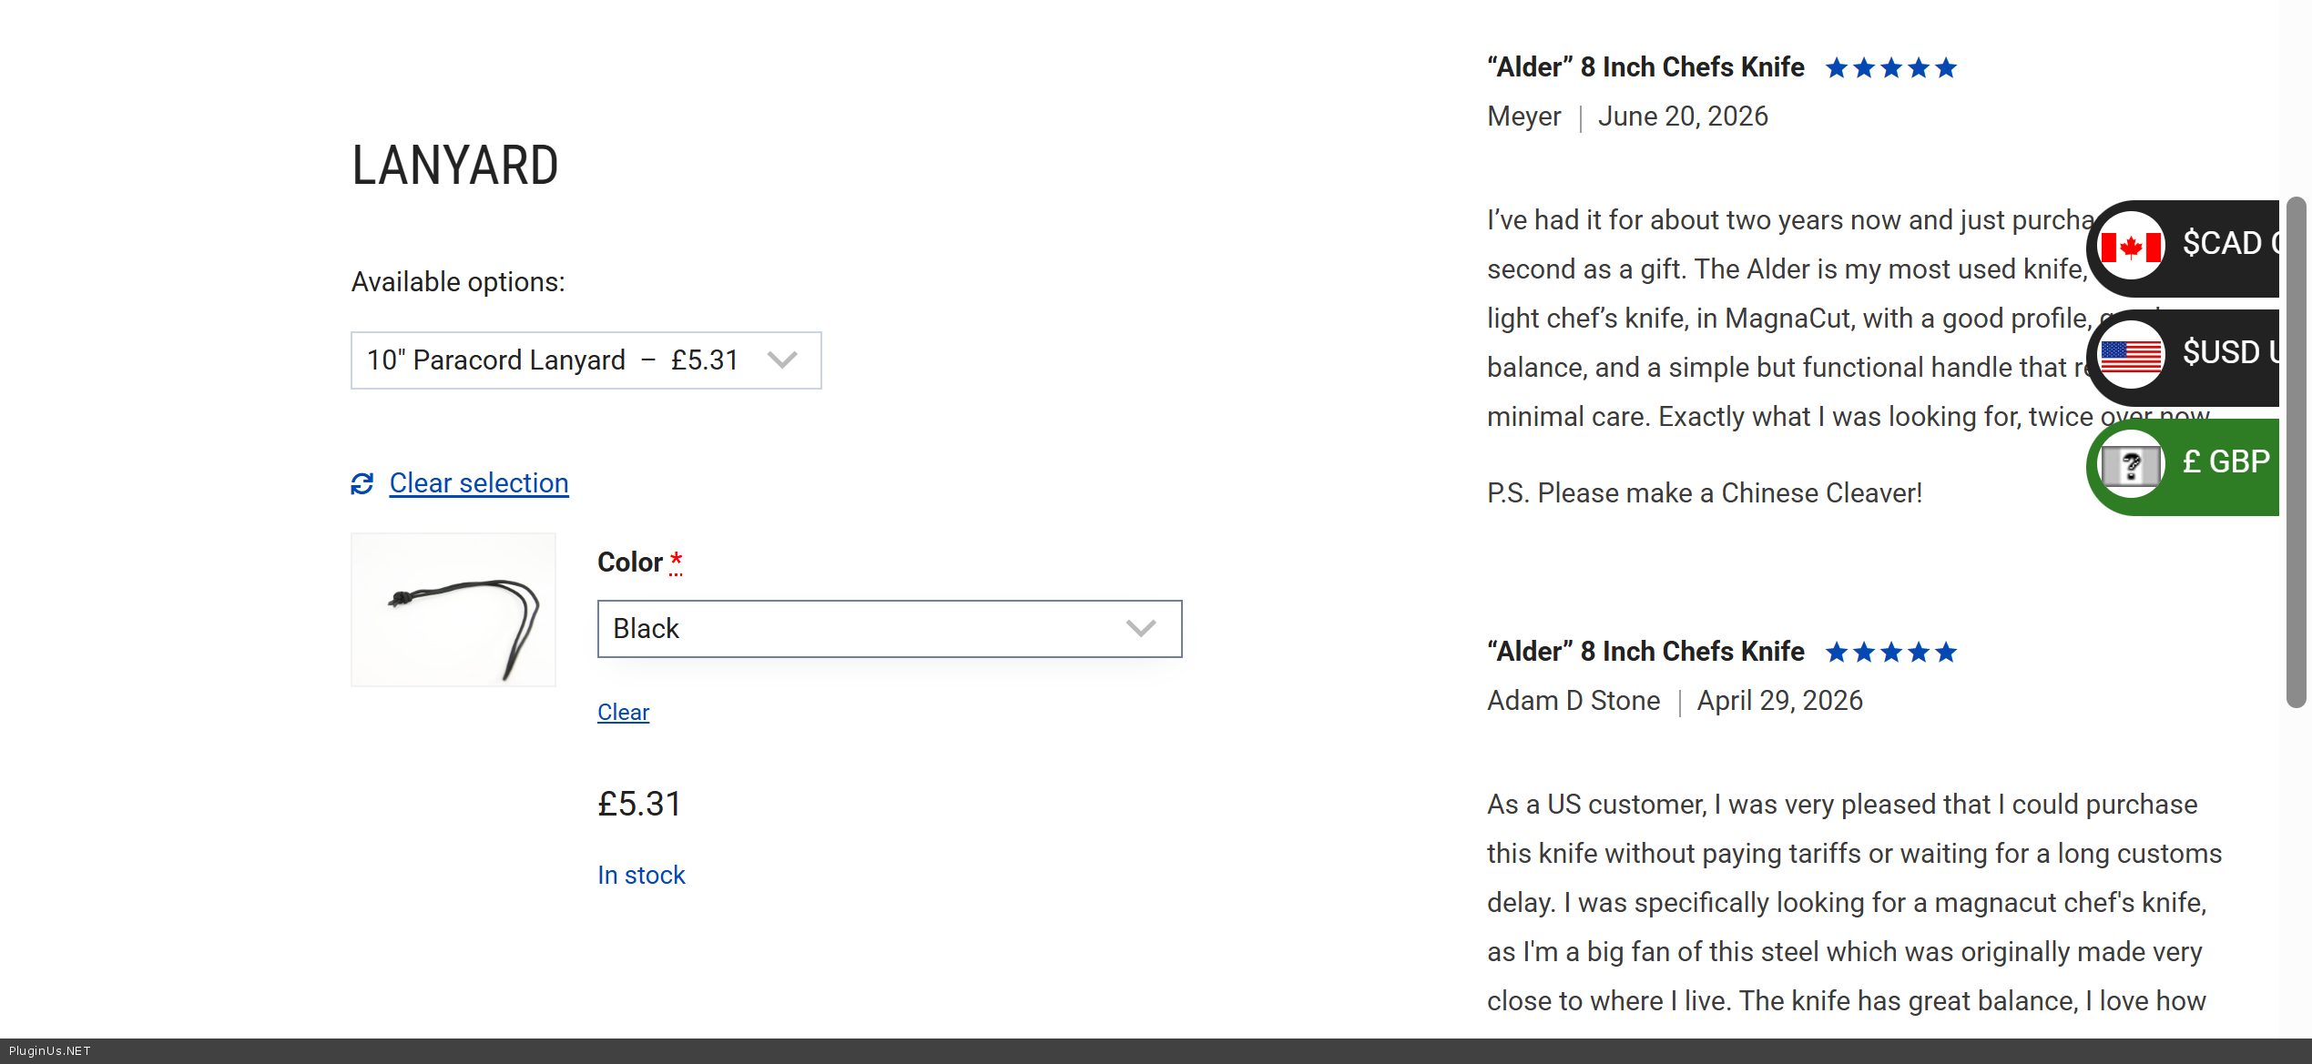Click the GBP question-mark flag icon

2130,464
